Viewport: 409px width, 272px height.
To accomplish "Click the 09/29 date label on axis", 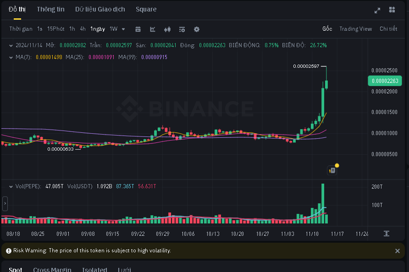I will 163,234.
